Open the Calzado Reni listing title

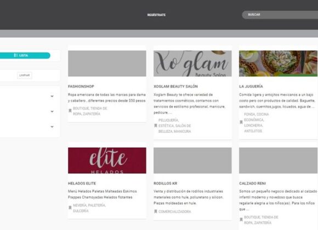[253, 183]
